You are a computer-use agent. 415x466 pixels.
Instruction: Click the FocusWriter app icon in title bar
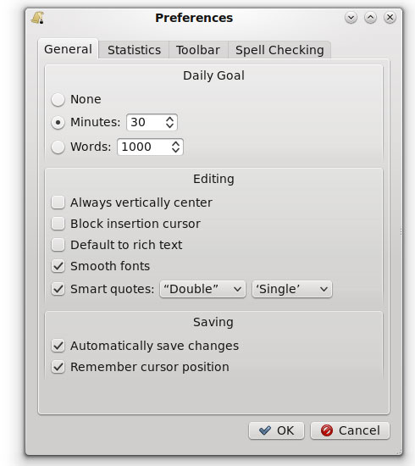[38, 18]
